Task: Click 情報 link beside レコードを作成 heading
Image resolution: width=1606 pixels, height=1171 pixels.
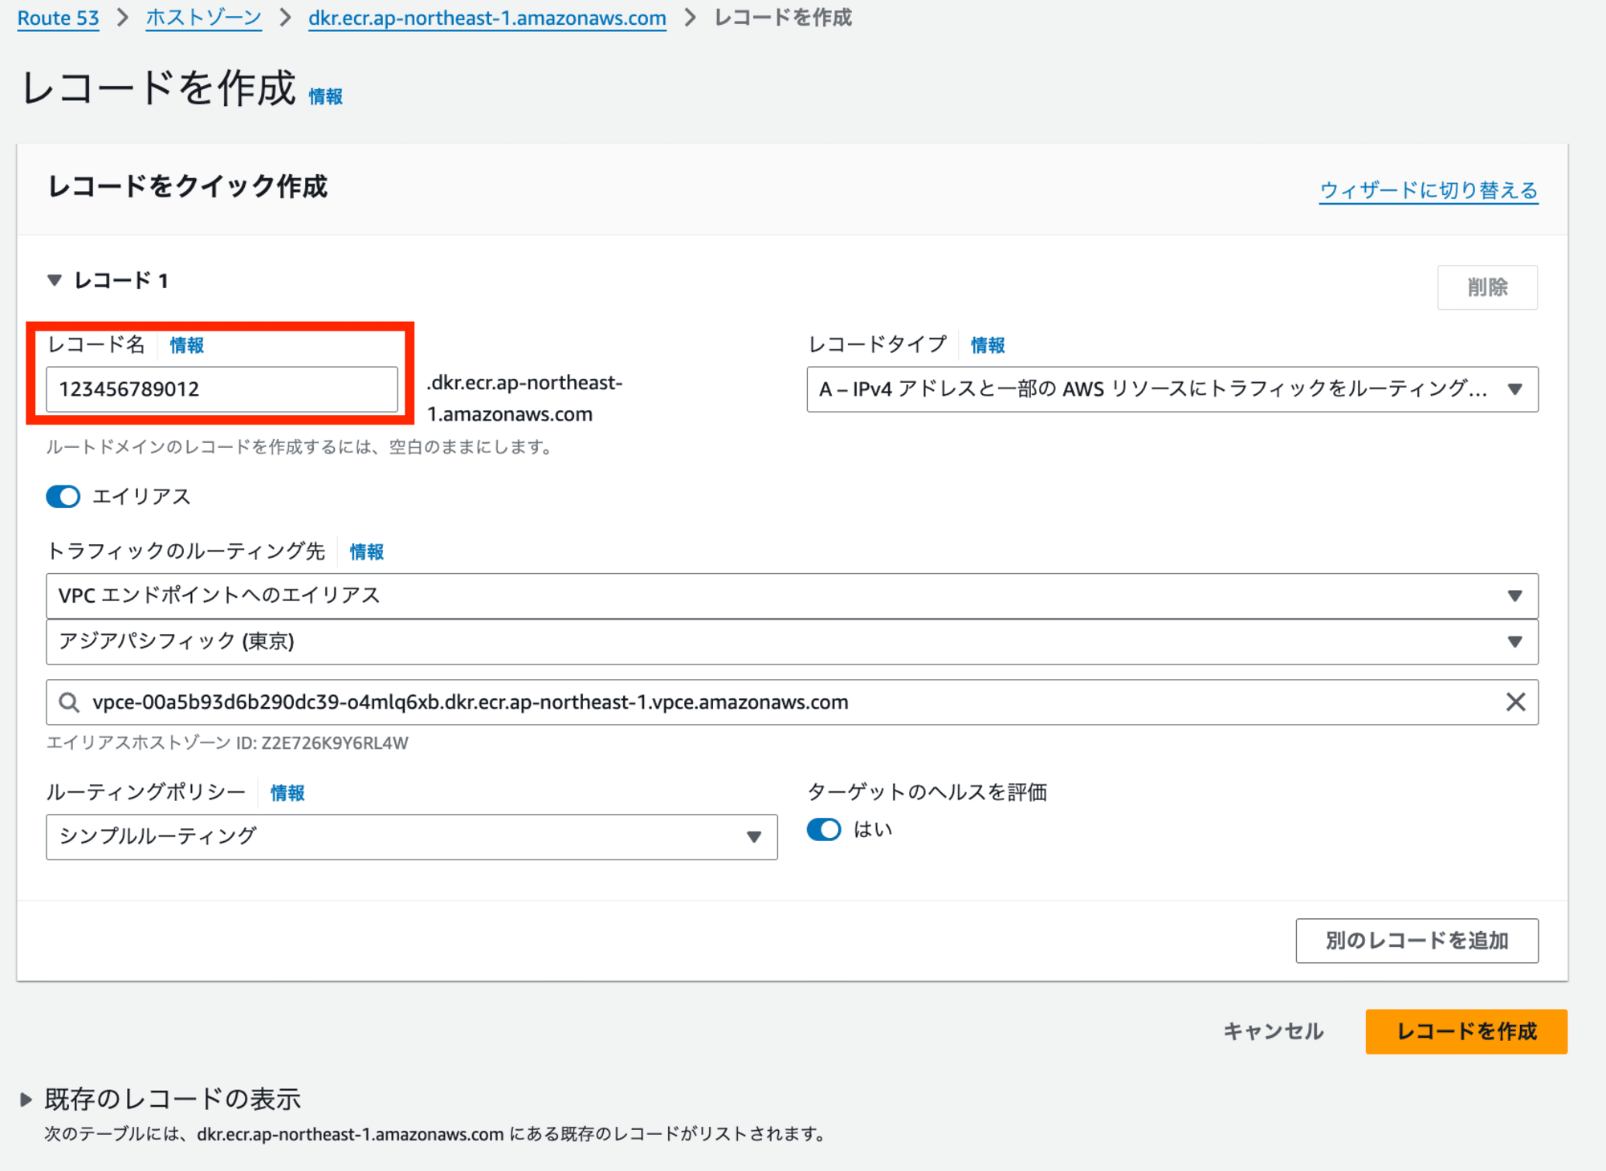Action: (325, 96)
